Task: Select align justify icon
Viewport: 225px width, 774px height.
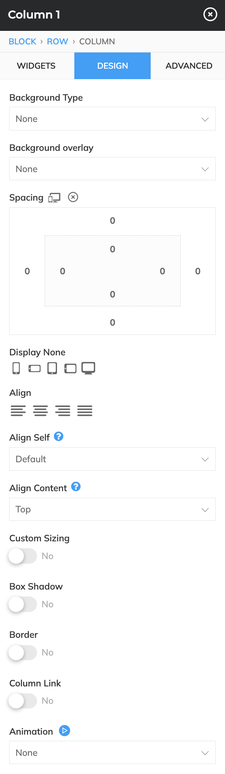Action: coord(85,411)
